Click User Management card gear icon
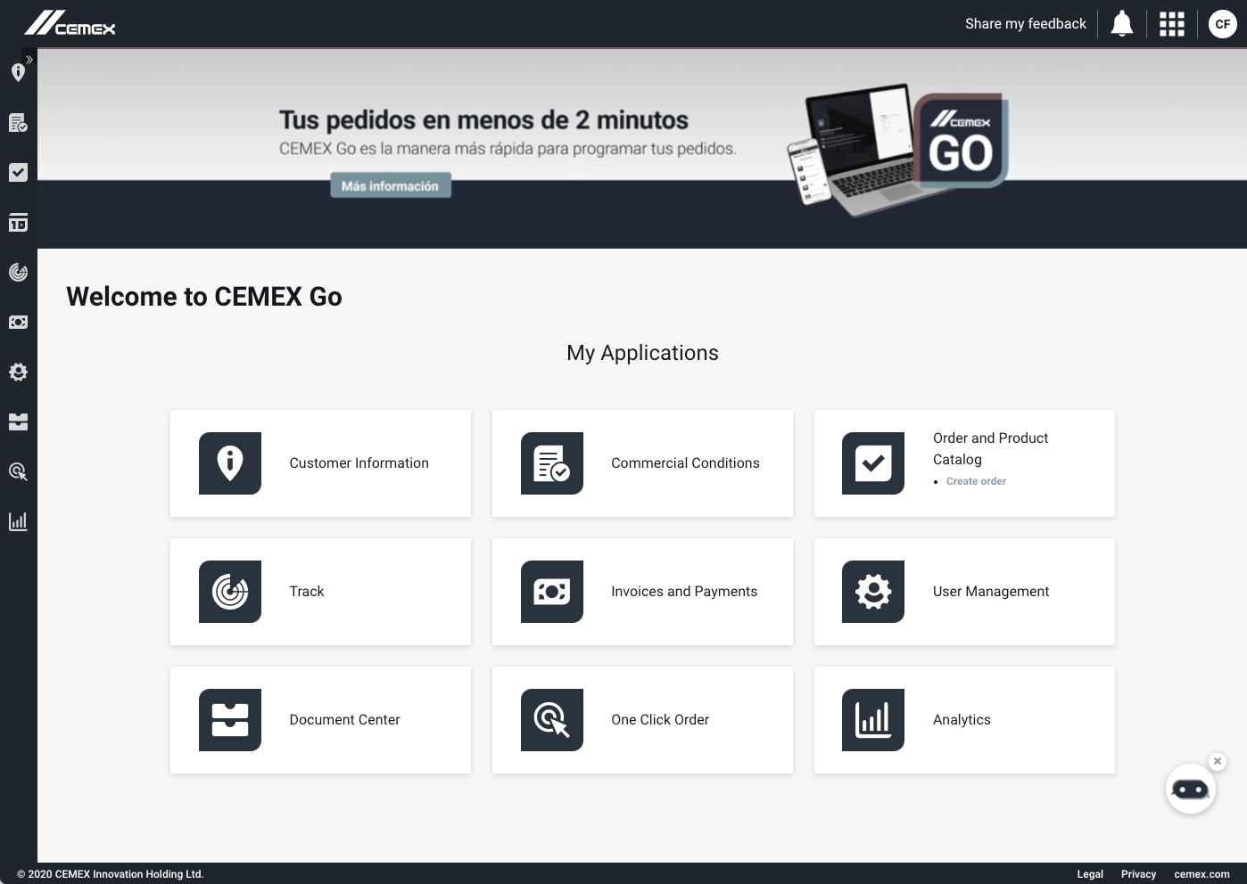This screenshot has height=884, width=1247. click(873, 592)
